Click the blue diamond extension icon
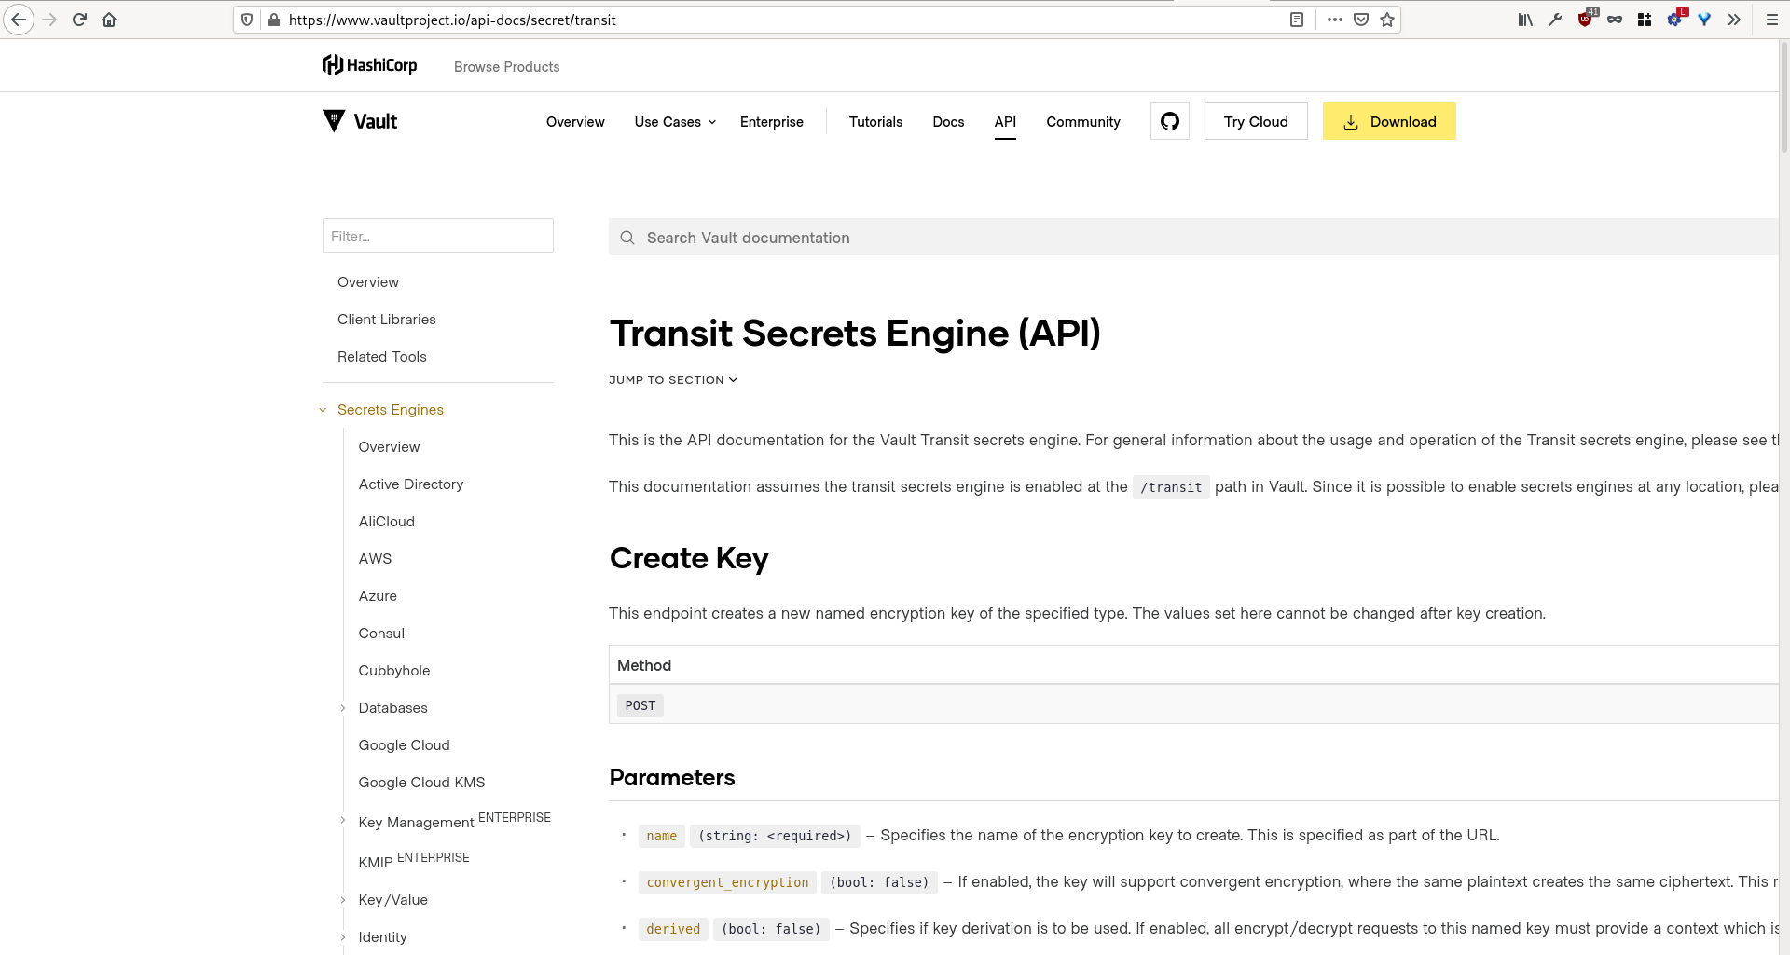 click(x=1704, y=20)
